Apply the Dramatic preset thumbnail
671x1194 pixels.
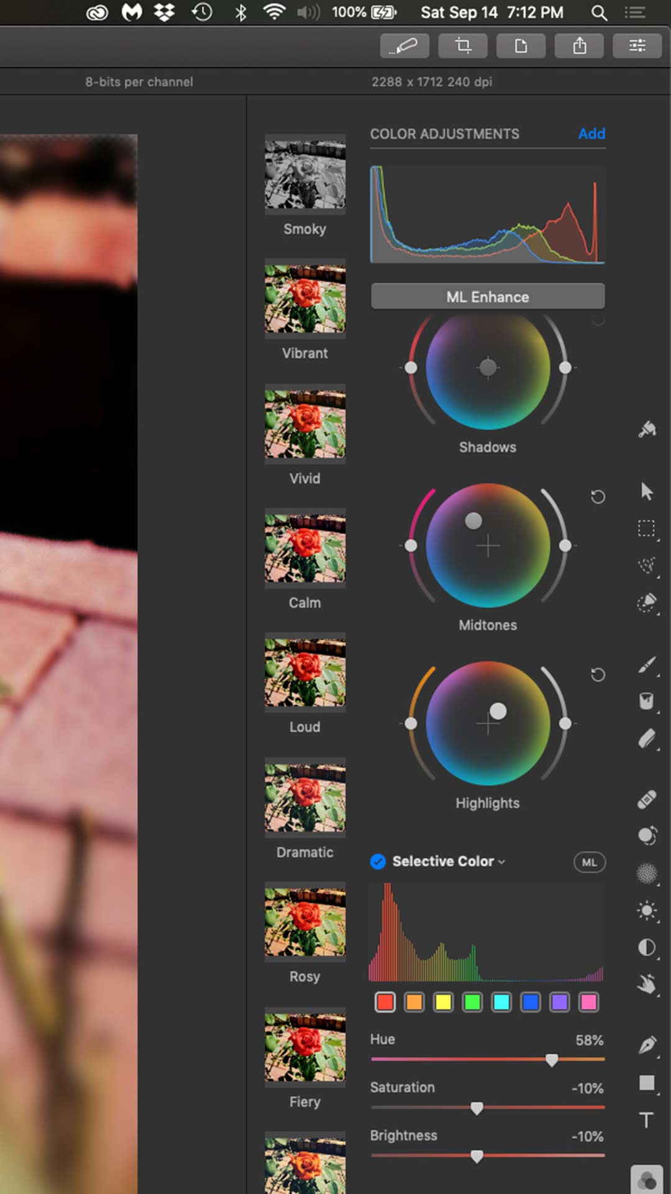click(x=305, y=798)
